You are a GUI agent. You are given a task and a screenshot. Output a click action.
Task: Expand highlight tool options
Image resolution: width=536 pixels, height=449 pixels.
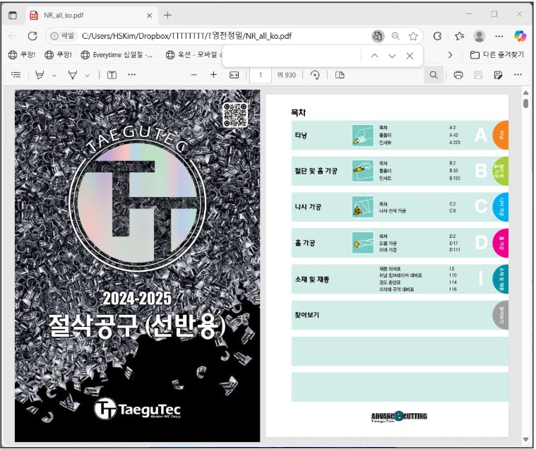(x=54, y=75)
